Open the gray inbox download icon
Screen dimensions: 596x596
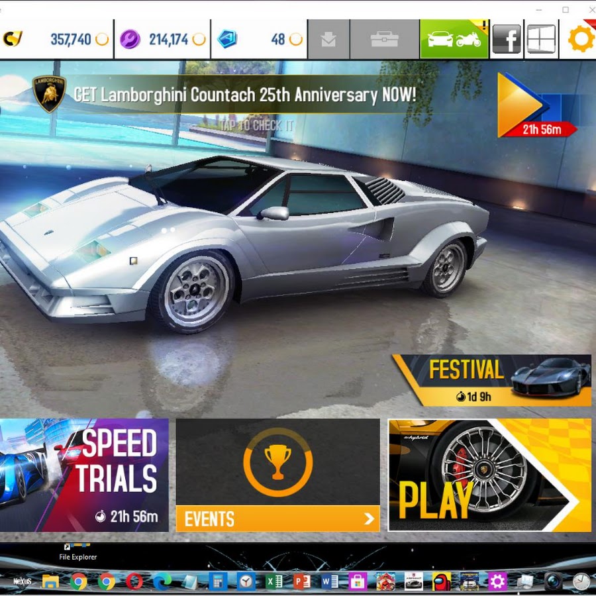[328, 39]
